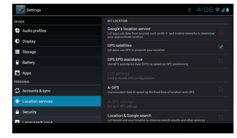Tap the Audio profiles icon
This screenshot has height=138, width=237.
coord(17,31)
